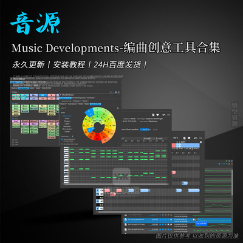The image size is (243, 243).
Task: Choose Dorian mode in modes list
Action: [x=67, y=118]
